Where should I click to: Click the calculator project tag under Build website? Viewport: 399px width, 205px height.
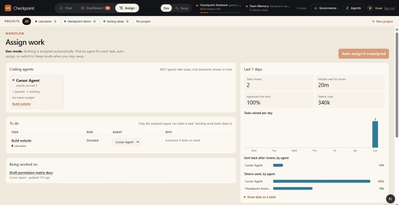tap(19, 146)
